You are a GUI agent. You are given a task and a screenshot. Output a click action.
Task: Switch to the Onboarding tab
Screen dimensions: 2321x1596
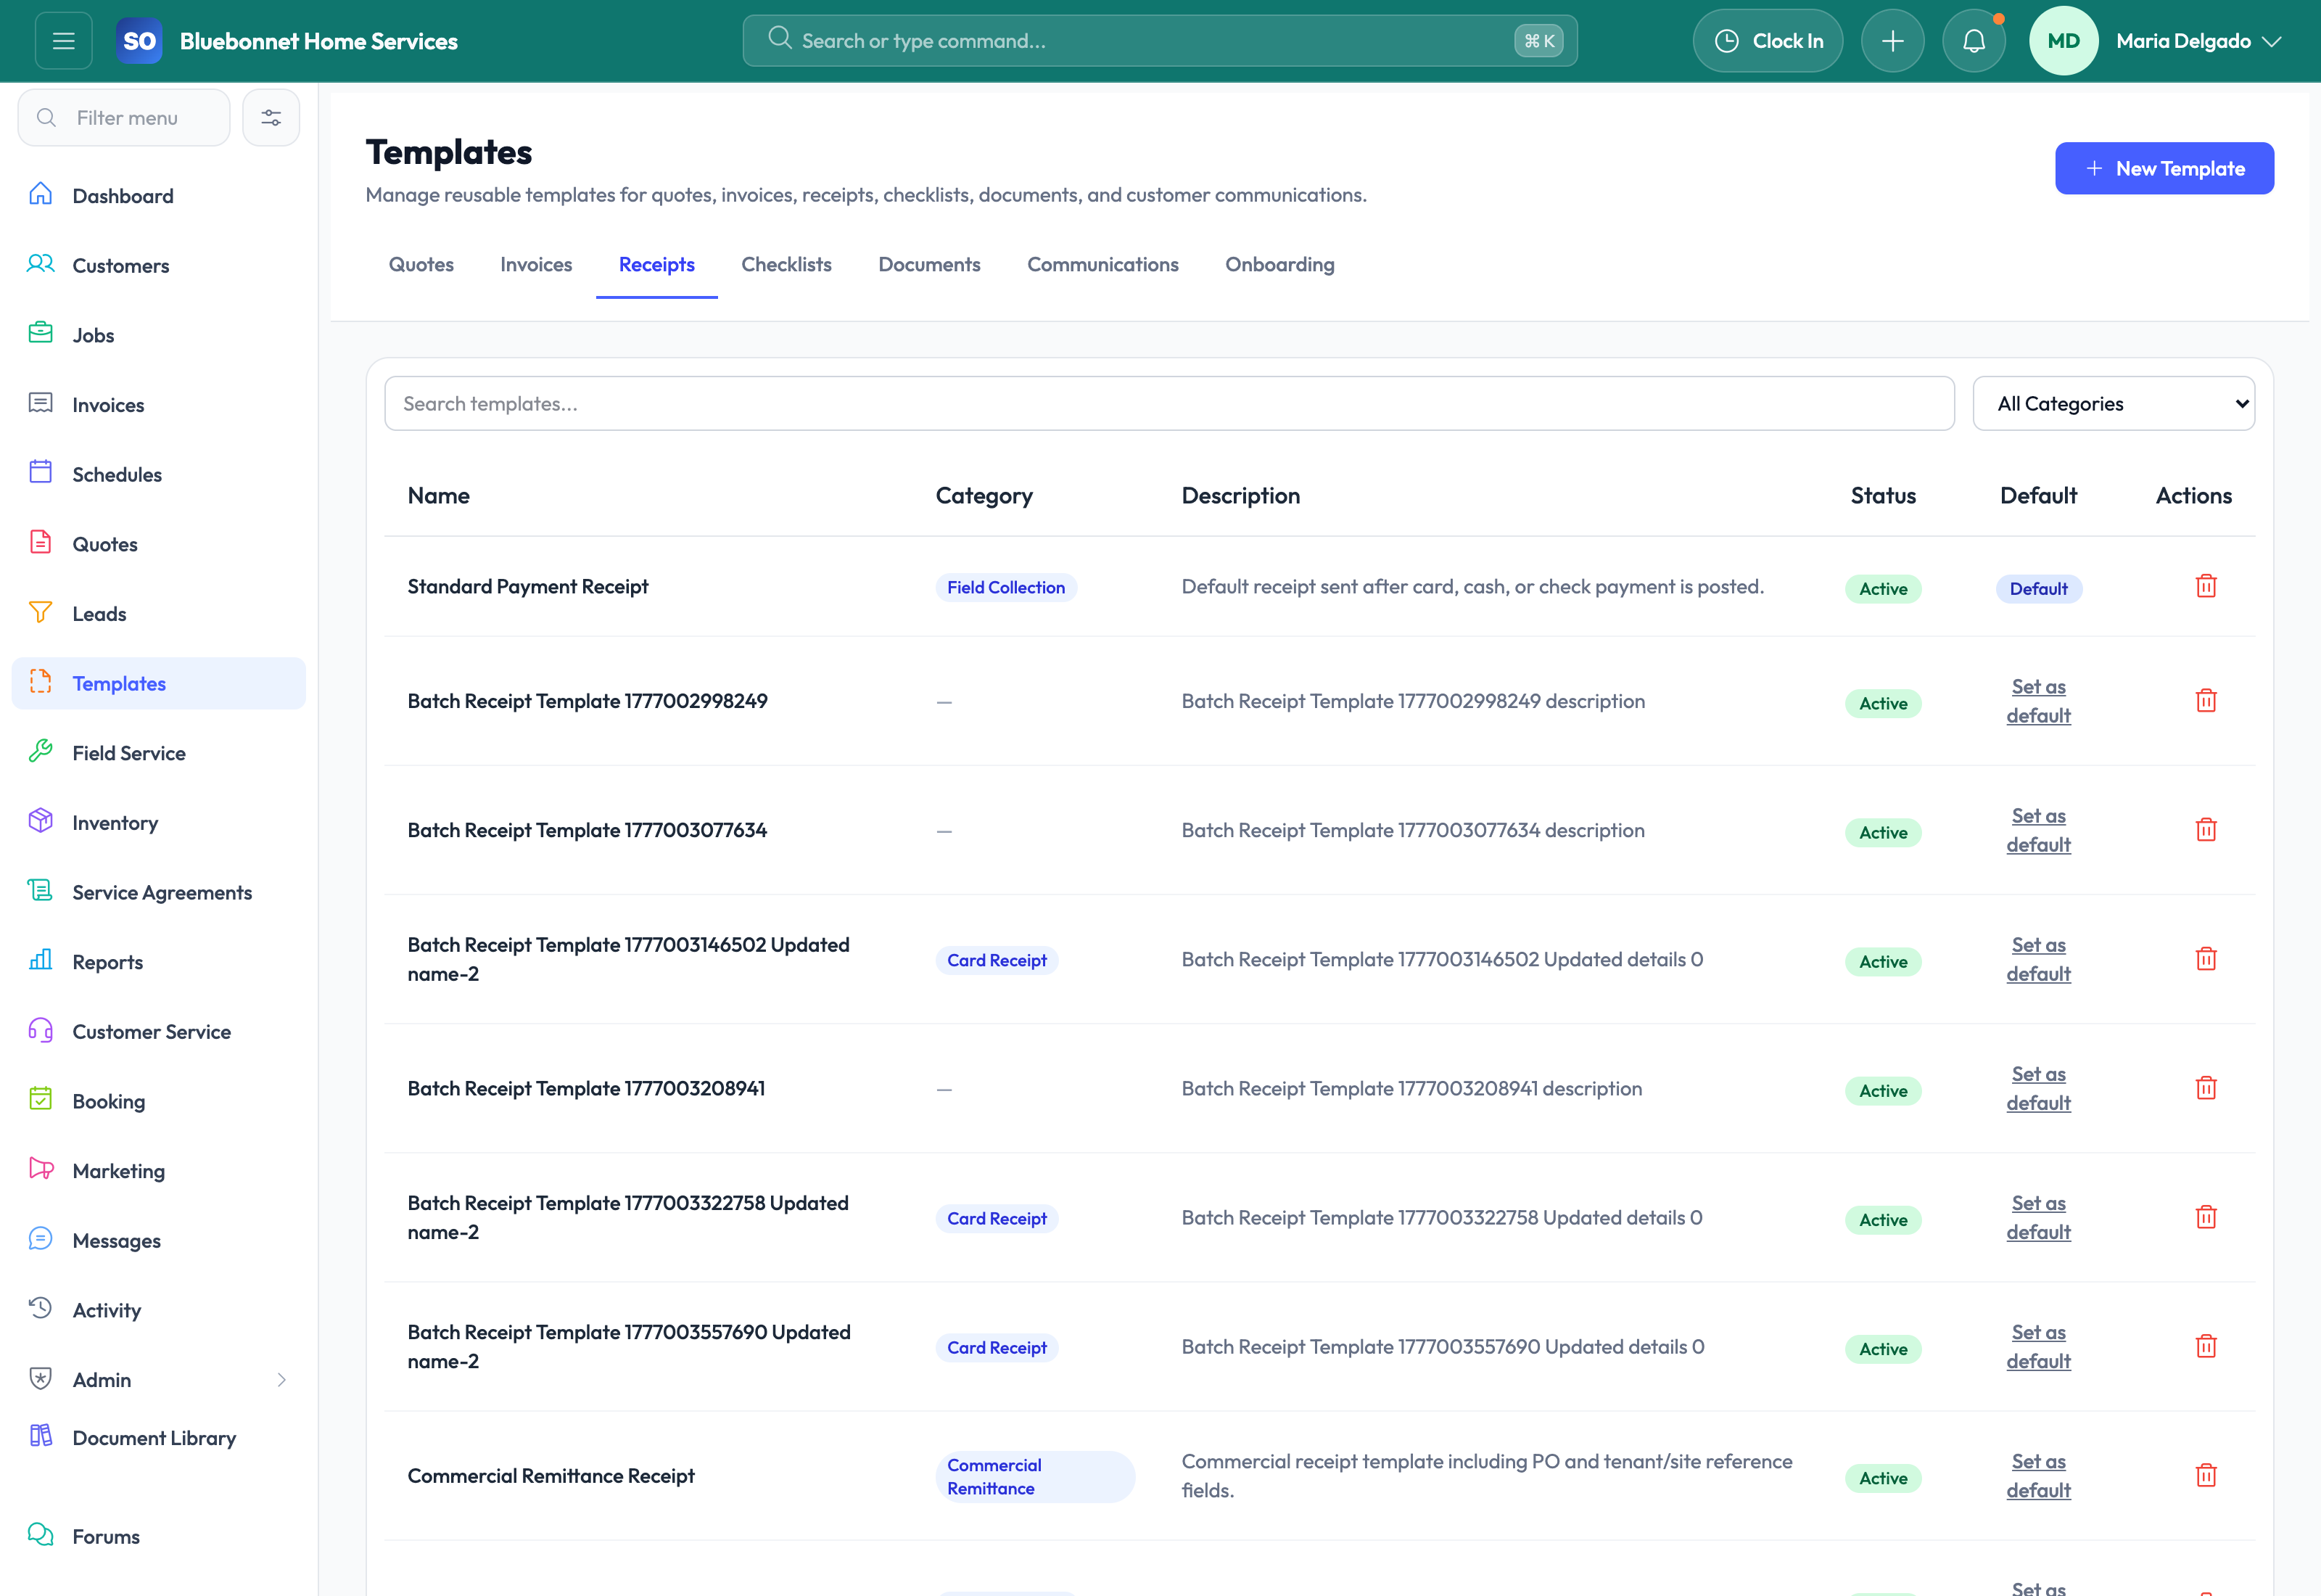pyautogui.click(x=1279, y=265)
